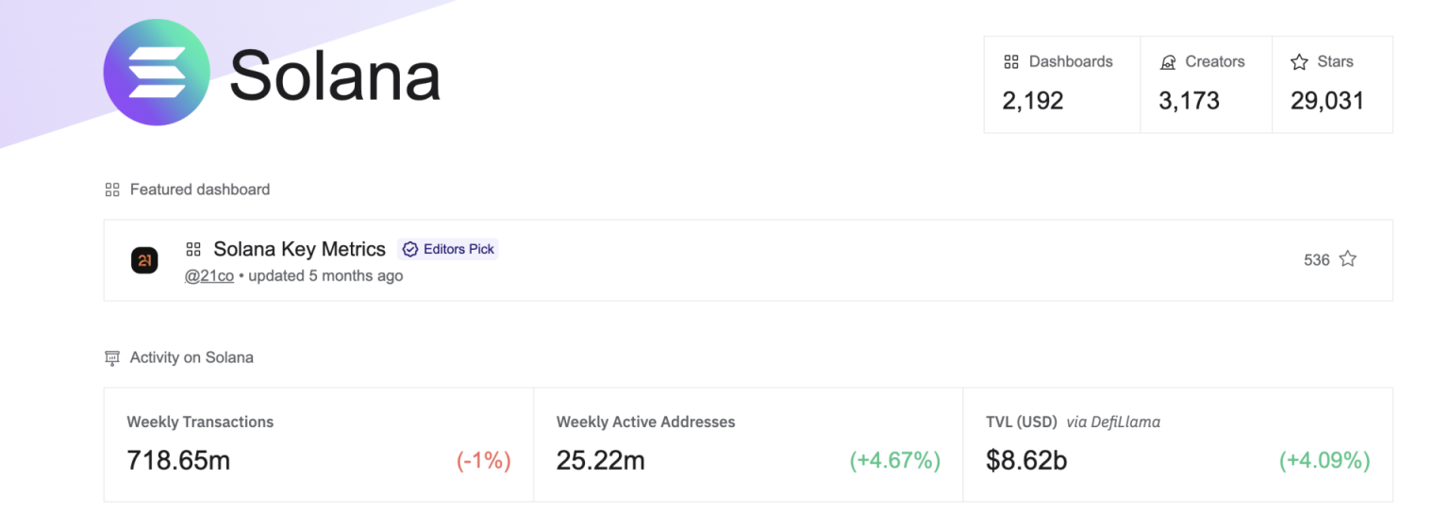Open the Weekly Transactions card
The image size is (1449, 529).
318,444
